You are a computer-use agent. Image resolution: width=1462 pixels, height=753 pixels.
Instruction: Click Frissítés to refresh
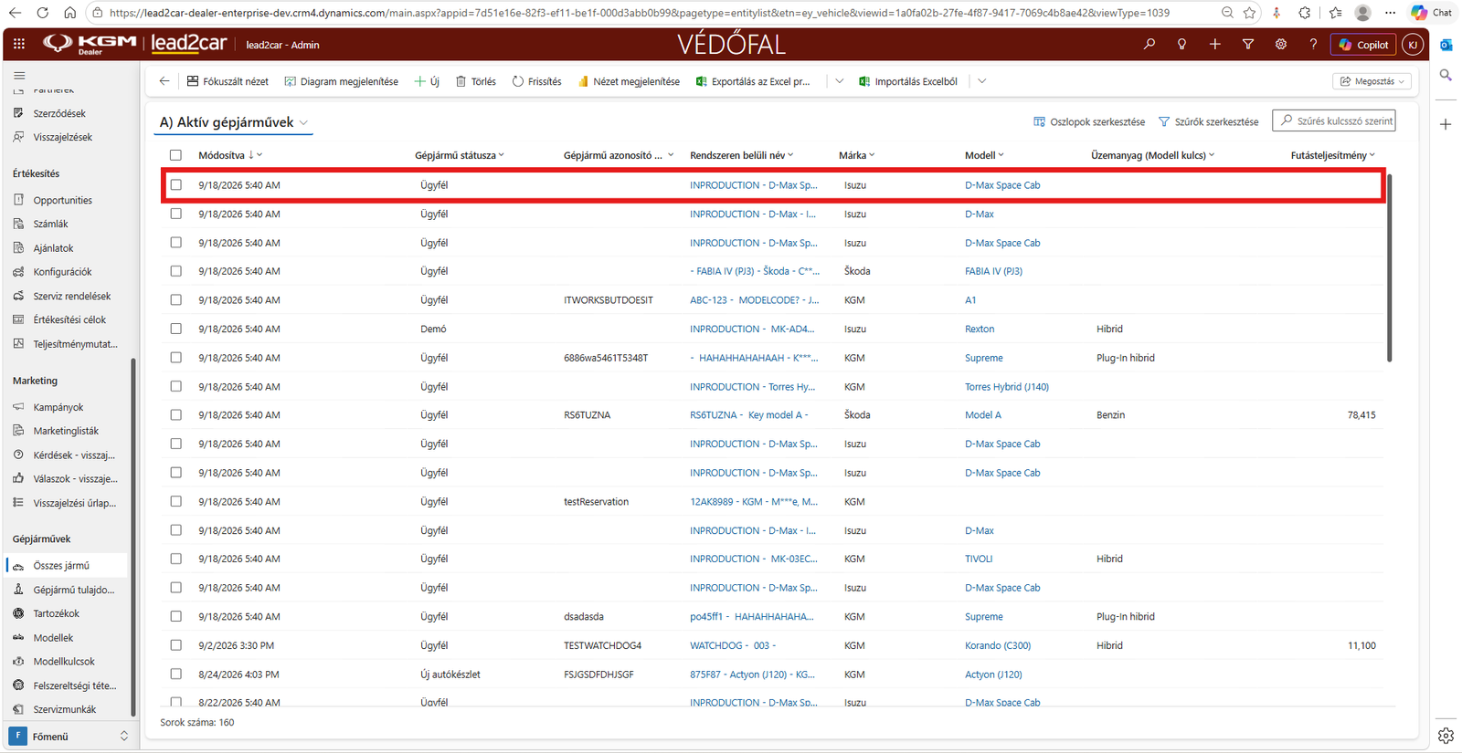[x=536, y=81]
